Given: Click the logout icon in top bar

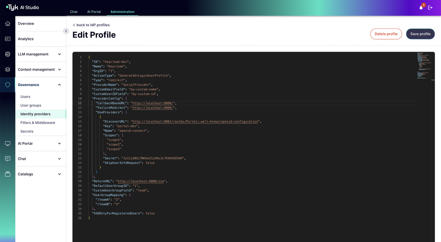Looking at the screenshot, I should click(430, 7).
